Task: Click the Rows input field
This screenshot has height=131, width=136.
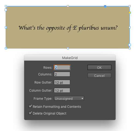Action: pyautogui.click(x=62, y=67)
